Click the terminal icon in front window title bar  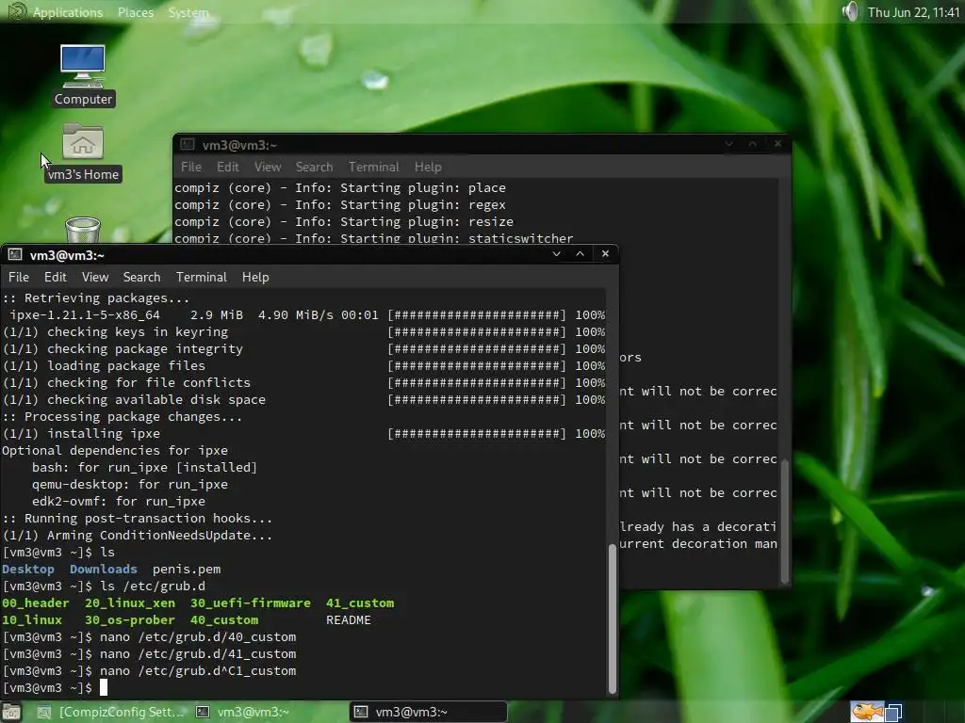pos(15,254)
